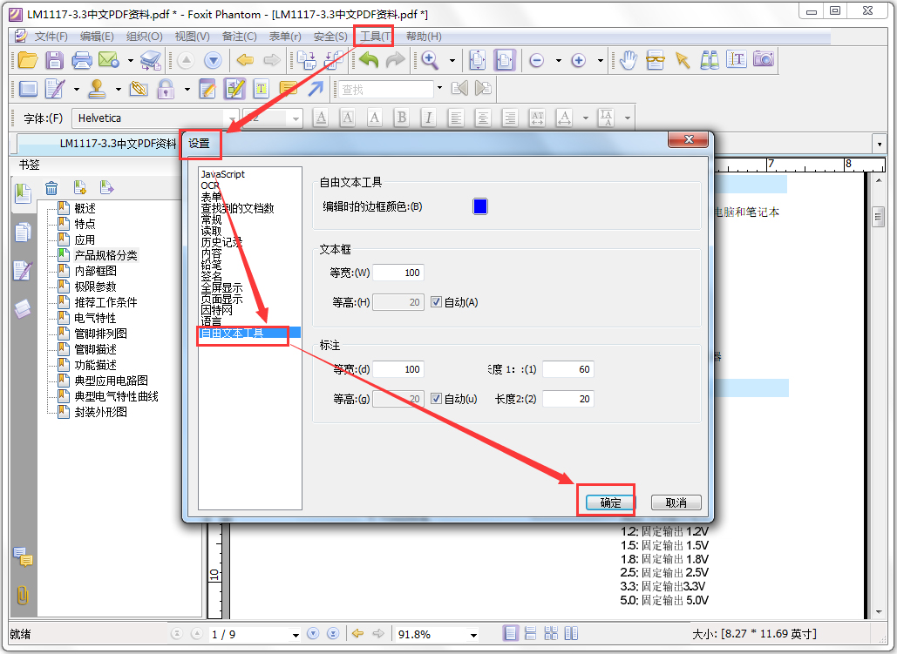Click the Bold B formatting icon
The height and width of the screenshot is (654, 897).
tap(402, 118)
